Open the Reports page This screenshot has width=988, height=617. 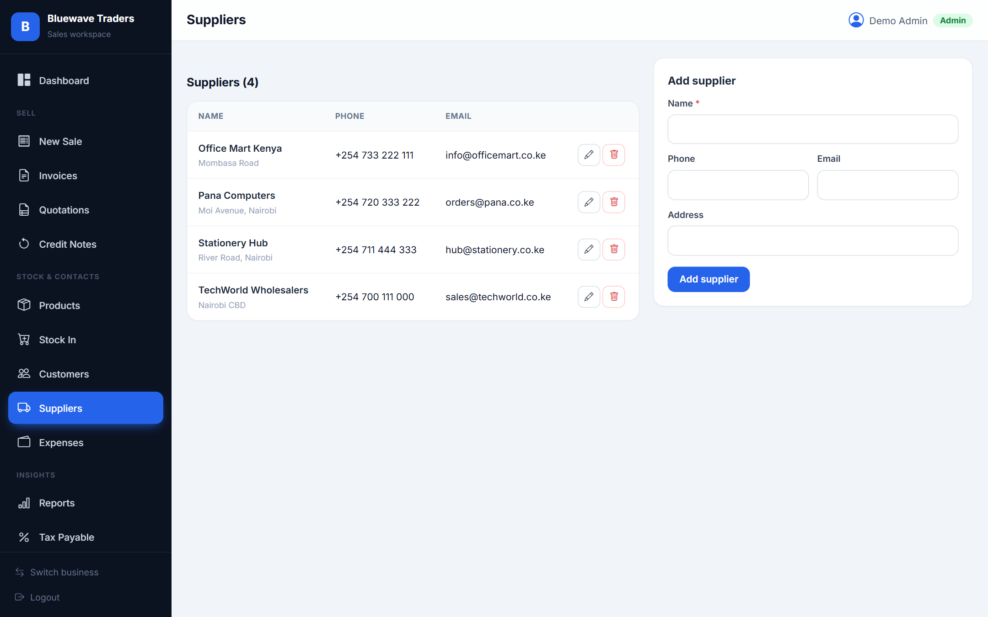86,503
